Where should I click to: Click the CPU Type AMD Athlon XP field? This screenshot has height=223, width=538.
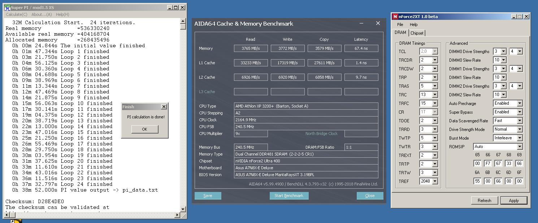(306, 106)
